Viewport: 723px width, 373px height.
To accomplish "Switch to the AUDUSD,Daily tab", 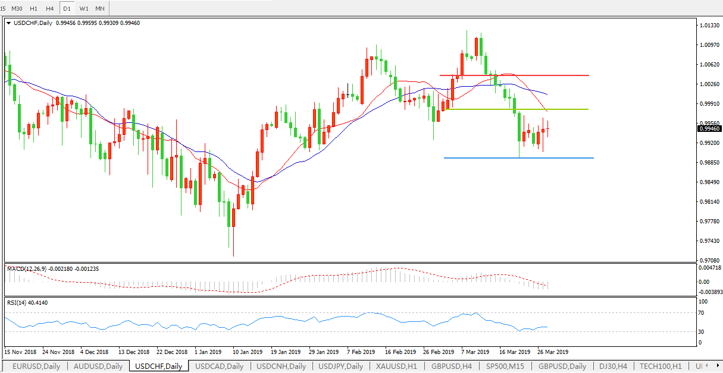I will tap(98, 366).
